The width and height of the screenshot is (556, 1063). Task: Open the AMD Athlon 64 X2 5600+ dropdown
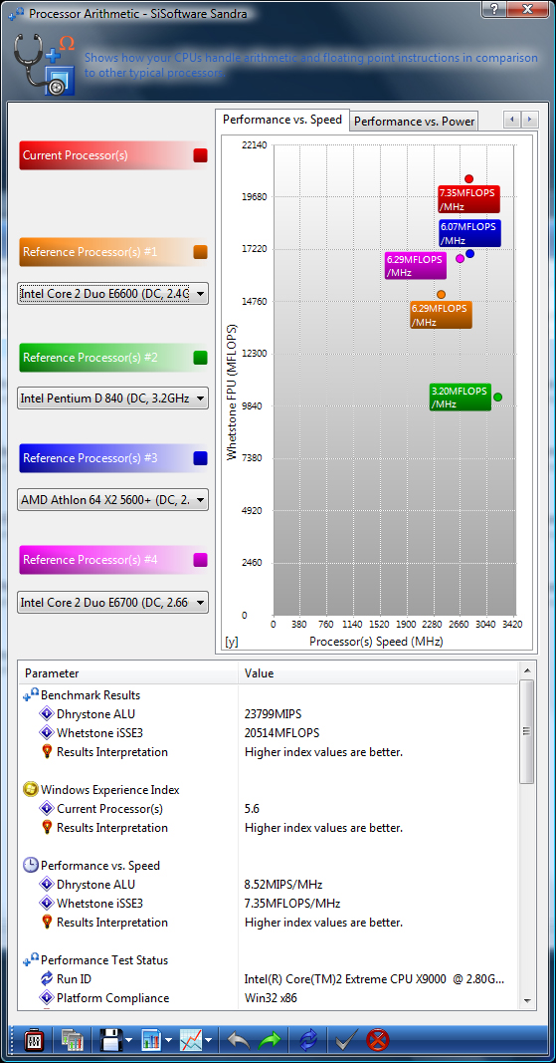[x=112, y=500]
